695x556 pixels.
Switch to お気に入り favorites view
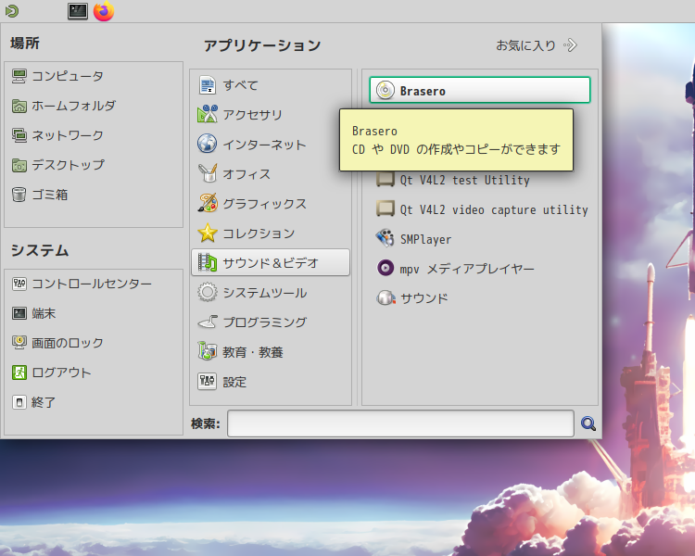tap(537, 45)
